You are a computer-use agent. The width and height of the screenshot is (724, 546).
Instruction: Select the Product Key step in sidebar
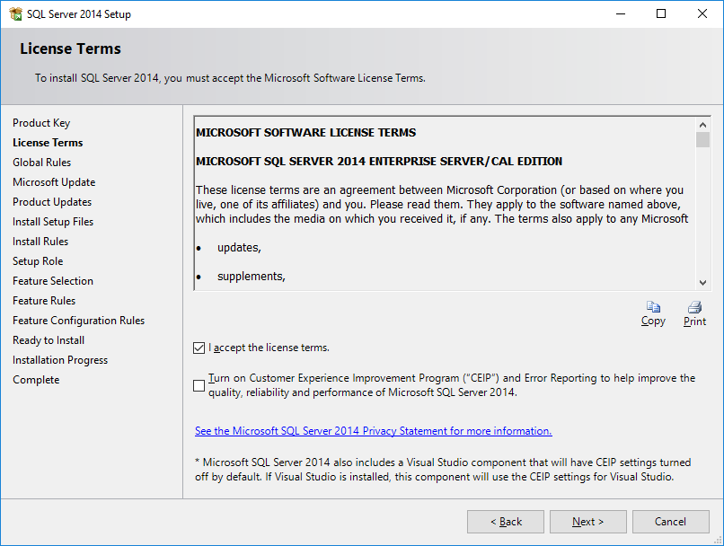coord(41,123)
